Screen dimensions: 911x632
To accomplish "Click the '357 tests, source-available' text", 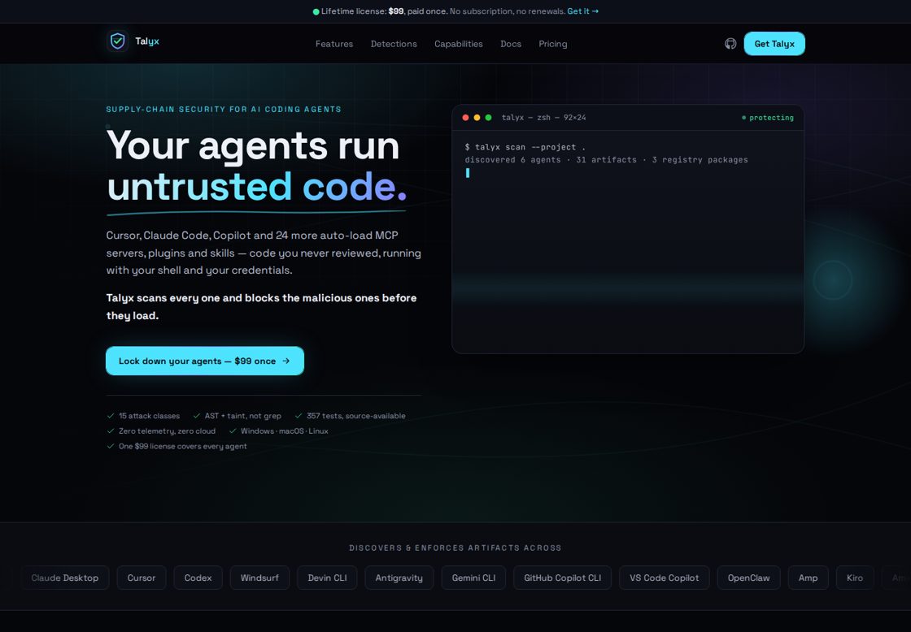I will tap(356, 416).
